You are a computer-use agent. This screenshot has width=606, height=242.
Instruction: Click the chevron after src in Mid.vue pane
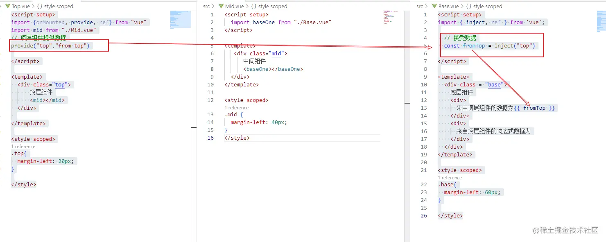tap(214, 6)
